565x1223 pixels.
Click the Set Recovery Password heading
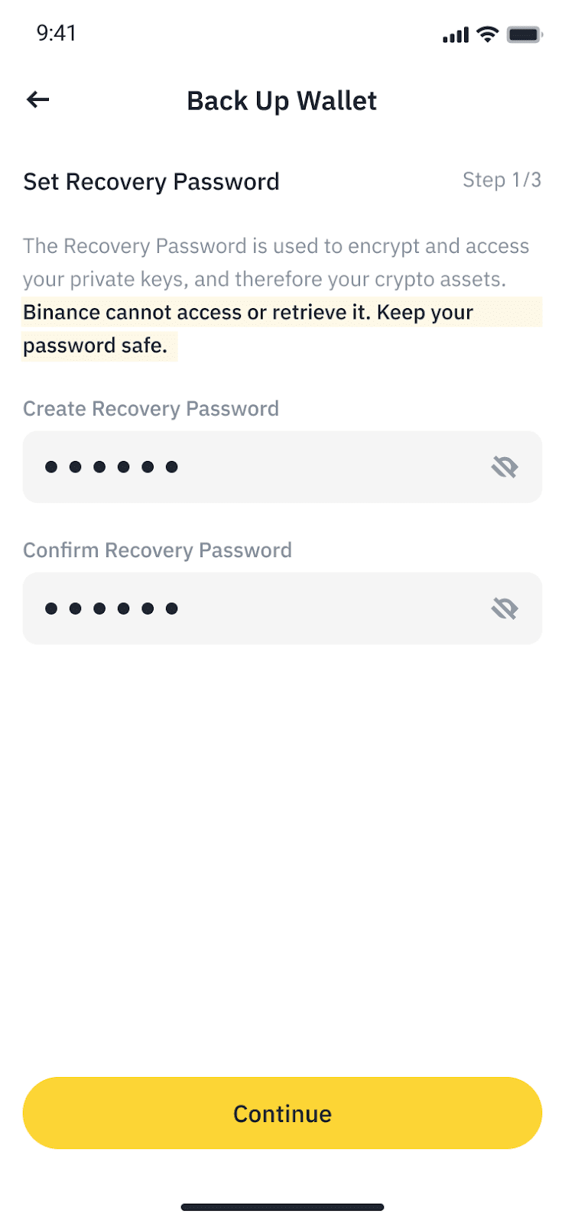coord(151,182)
